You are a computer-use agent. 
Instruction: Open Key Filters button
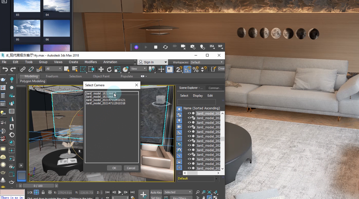181,198
